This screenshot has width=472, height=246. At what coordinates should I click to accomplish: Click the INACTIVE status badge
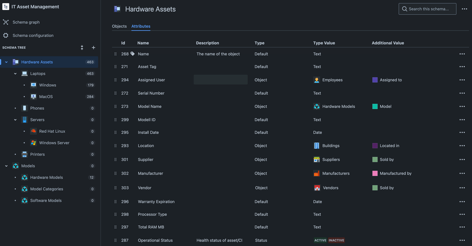(336, 240)
